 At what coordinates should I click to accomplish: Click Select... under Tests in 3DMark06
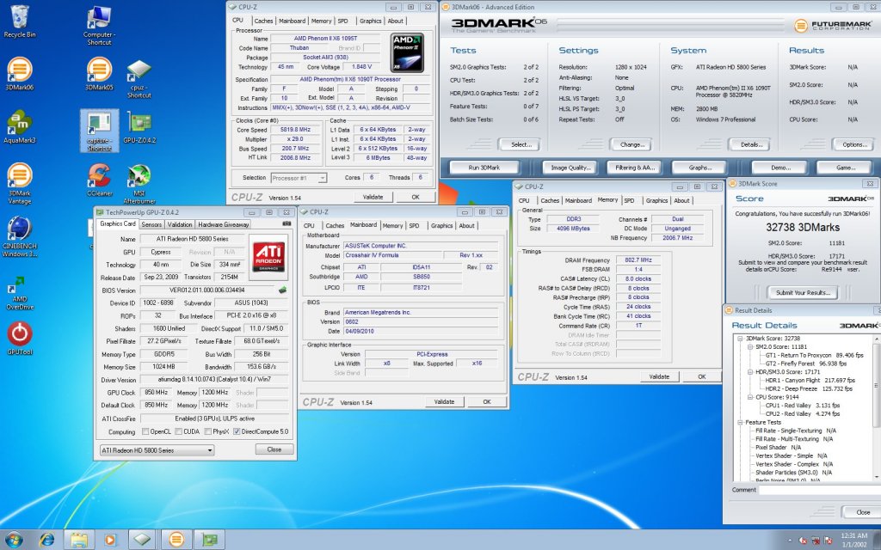pyautogui.click(x=521, y=144)
